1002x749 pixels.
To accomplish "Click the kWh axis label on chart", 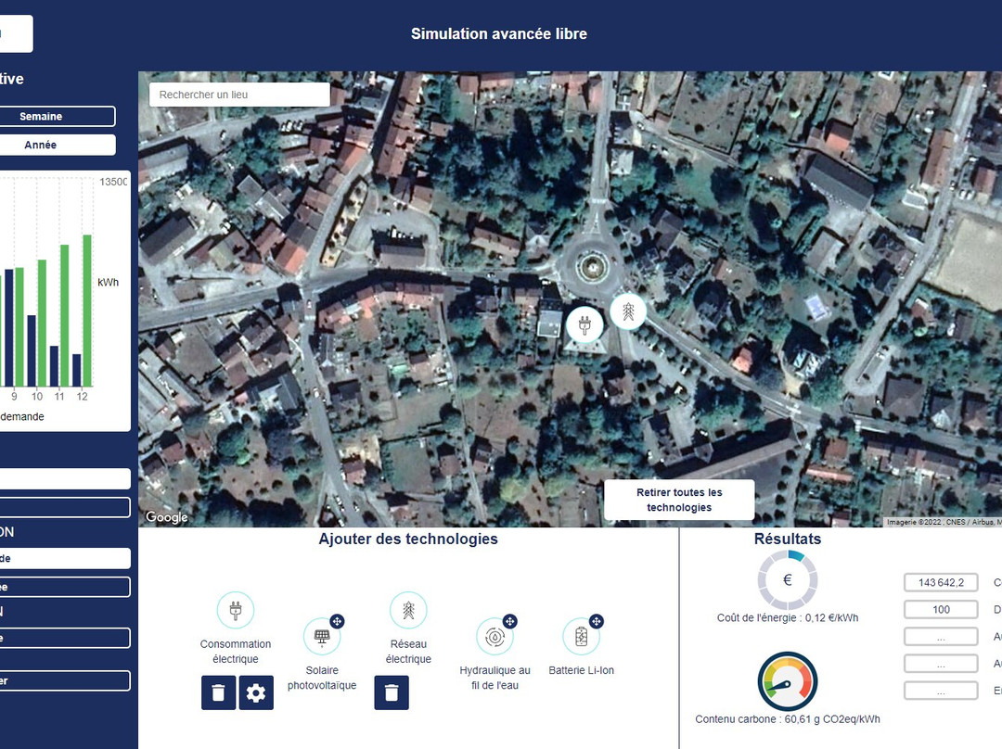I will click(108, 282).
